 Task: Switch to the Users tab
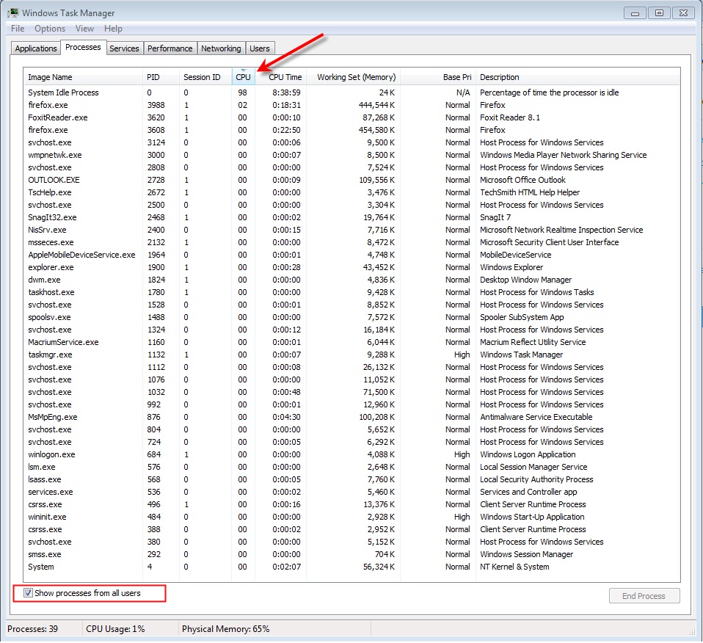[x=260, y=48]
